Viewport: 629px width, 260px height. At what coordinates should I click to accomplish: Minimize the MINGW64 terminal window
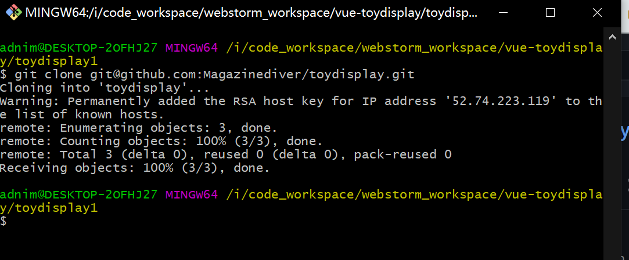504,12
